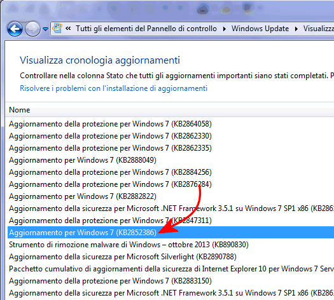
Task: Expand the arrow after the Windows Update breadcrumb
Action: click(x=296, y=29)
